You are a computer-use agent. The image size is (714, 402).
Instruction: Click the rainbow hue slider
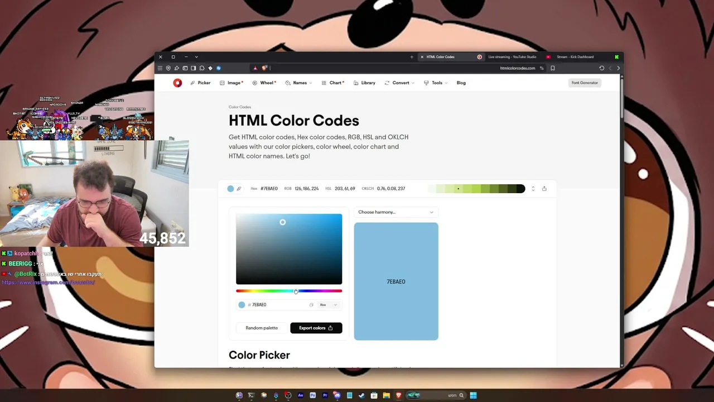[289, 291]
